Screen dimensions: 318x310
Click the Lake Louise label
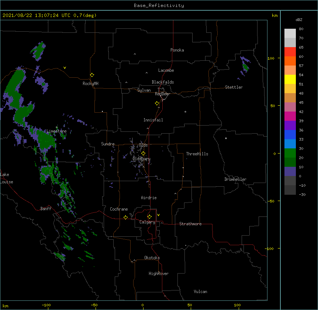tap(7, 178)
